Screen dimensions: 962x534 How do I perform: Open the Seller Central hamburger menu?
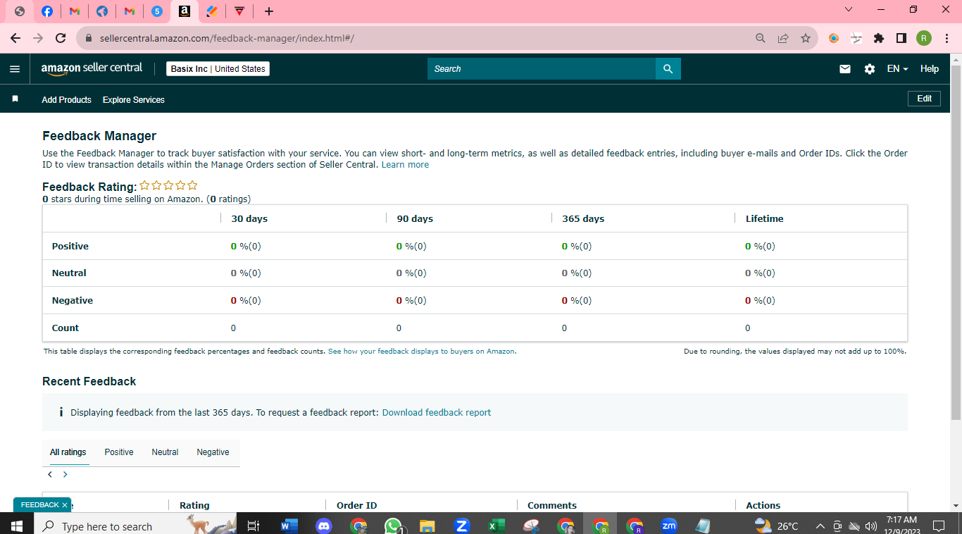pos(15,69)
